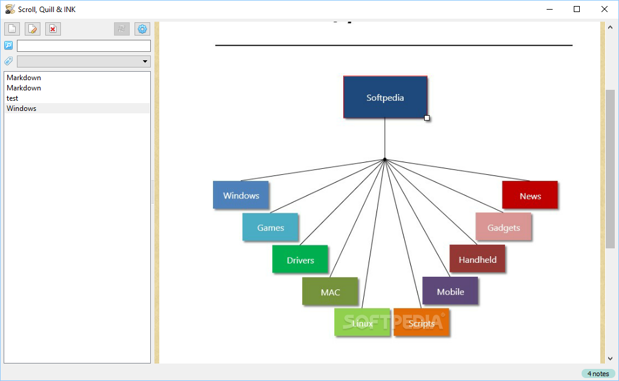
Task: Maximize the application window
Action: click(x=577, y=9)
